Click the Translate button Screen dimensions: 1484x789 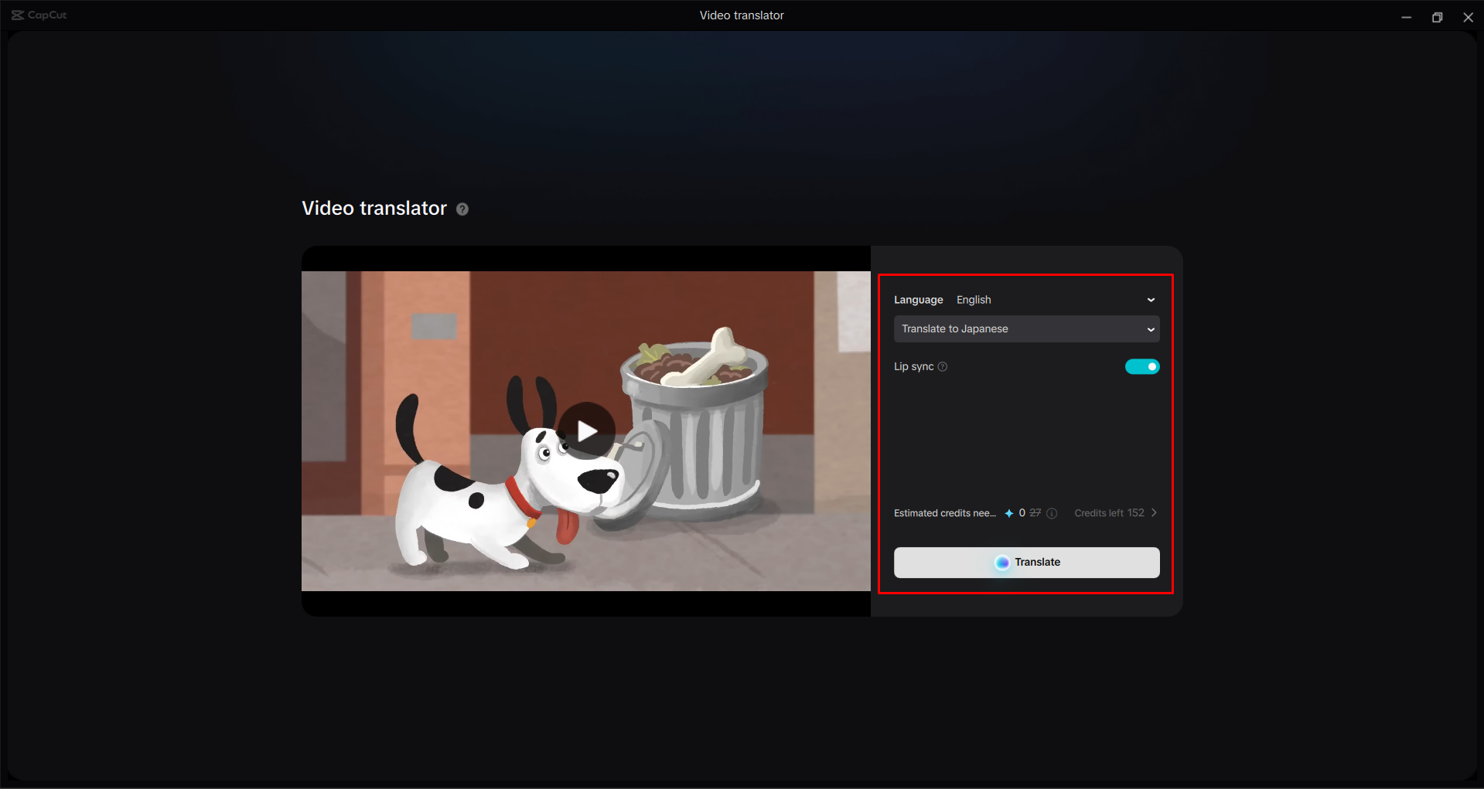pos(1026,562)
